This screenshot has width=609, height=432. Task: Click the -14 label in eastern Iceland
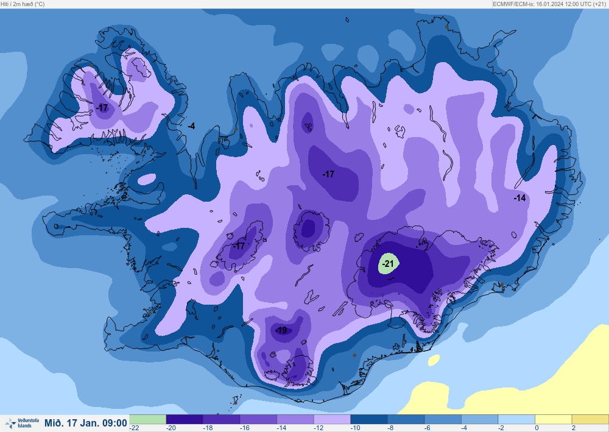pos(519,198)
